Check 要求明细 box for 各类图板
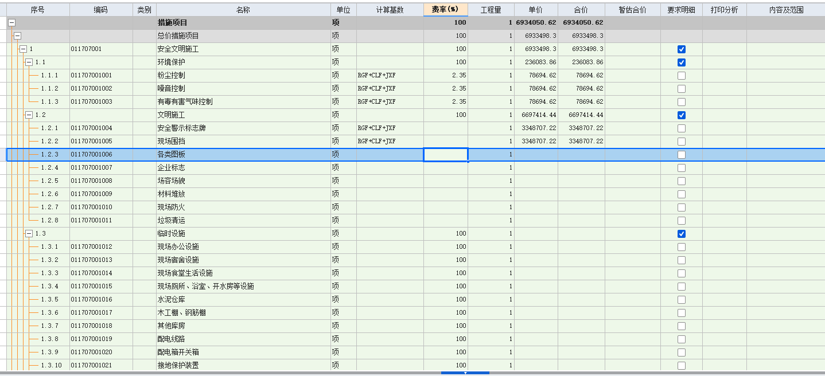 coord(681,155)
